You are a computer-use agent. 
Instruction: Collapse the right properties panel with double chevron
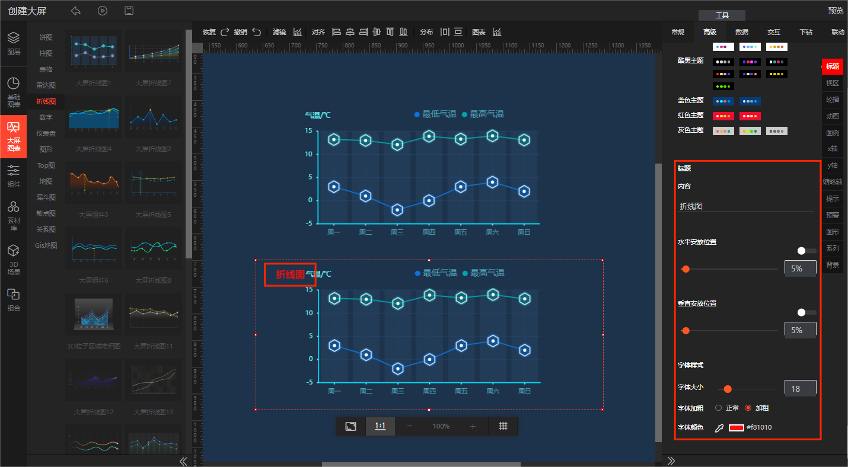click(x=671, y=460)
